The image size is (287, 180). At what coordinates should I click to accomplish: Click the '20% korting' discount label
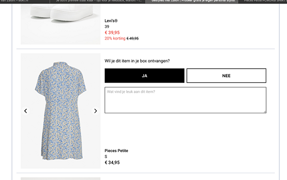[115, 38]
